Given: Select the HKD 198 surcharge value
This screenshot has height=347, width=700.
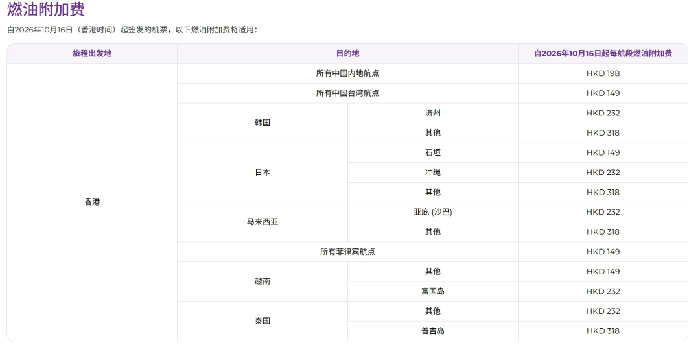Looking at the screenshot, I should [603, 73].
